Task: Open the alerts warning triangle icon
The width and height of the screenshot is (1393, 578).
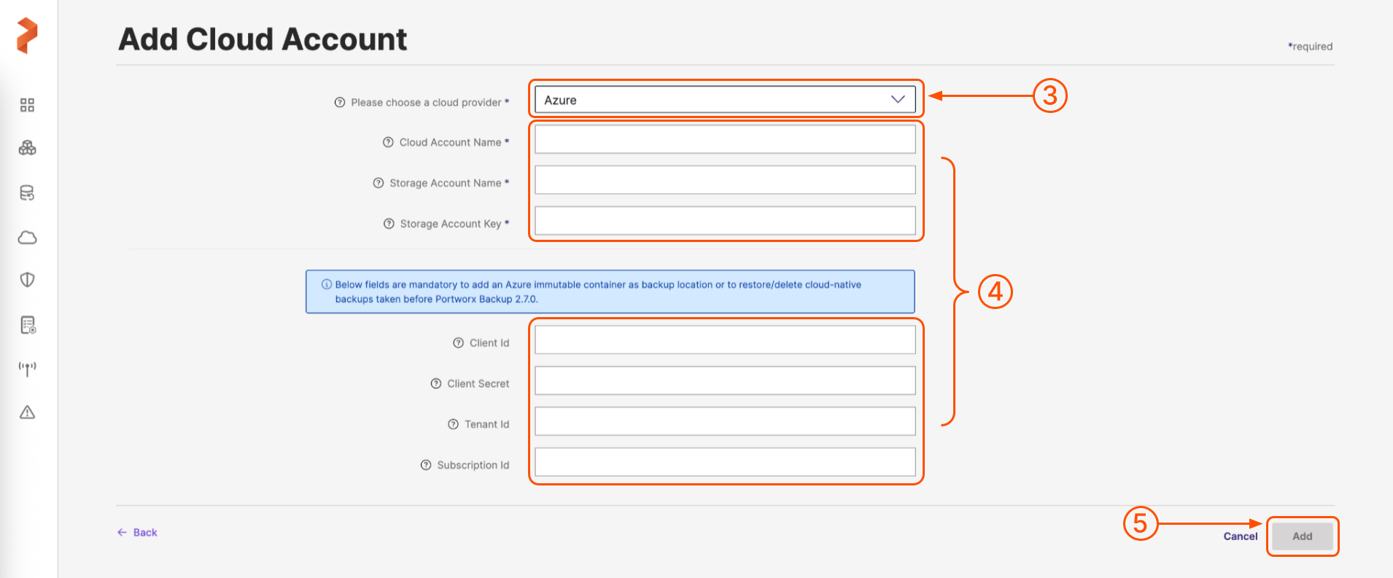Action: click(x=27, y=413)
